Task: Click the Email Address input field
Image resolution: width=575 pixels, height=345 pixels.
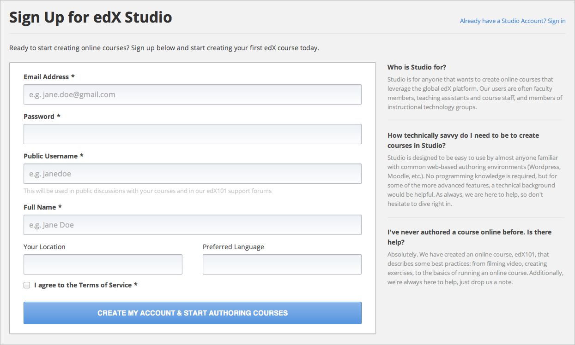Action: coord(192,94)
